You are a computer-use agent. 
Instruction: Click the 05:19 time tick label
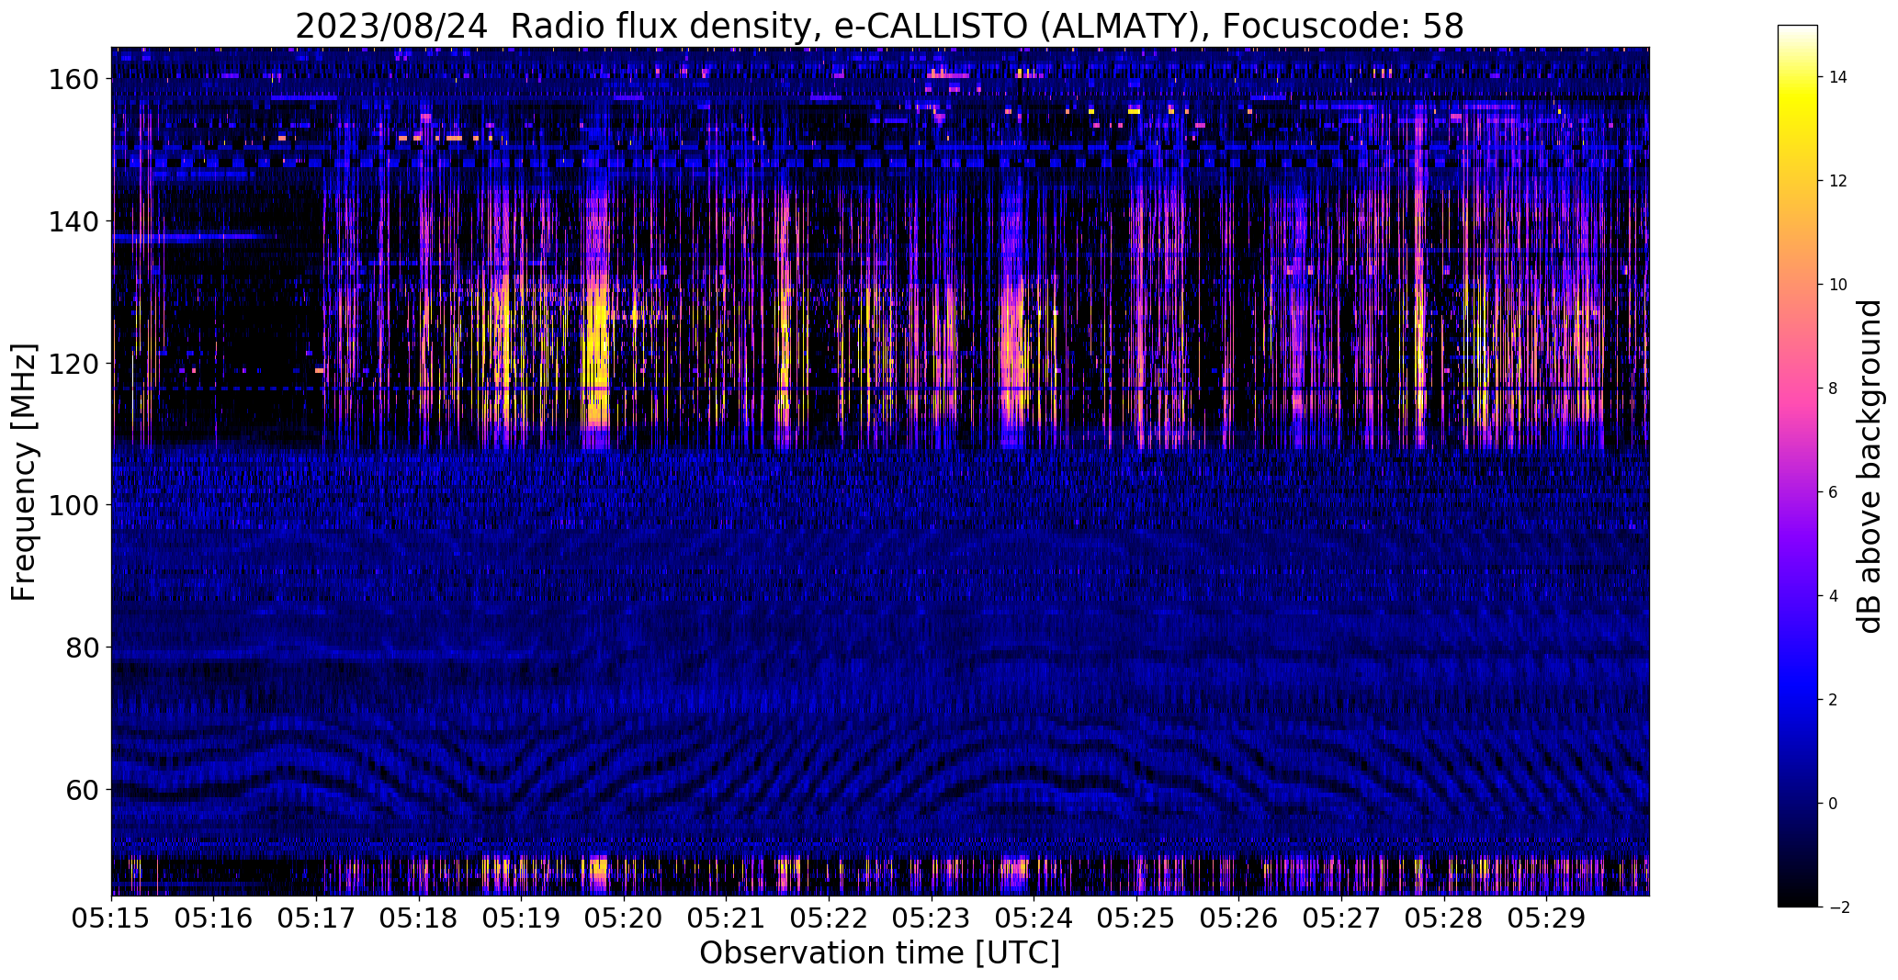(522, 918)
